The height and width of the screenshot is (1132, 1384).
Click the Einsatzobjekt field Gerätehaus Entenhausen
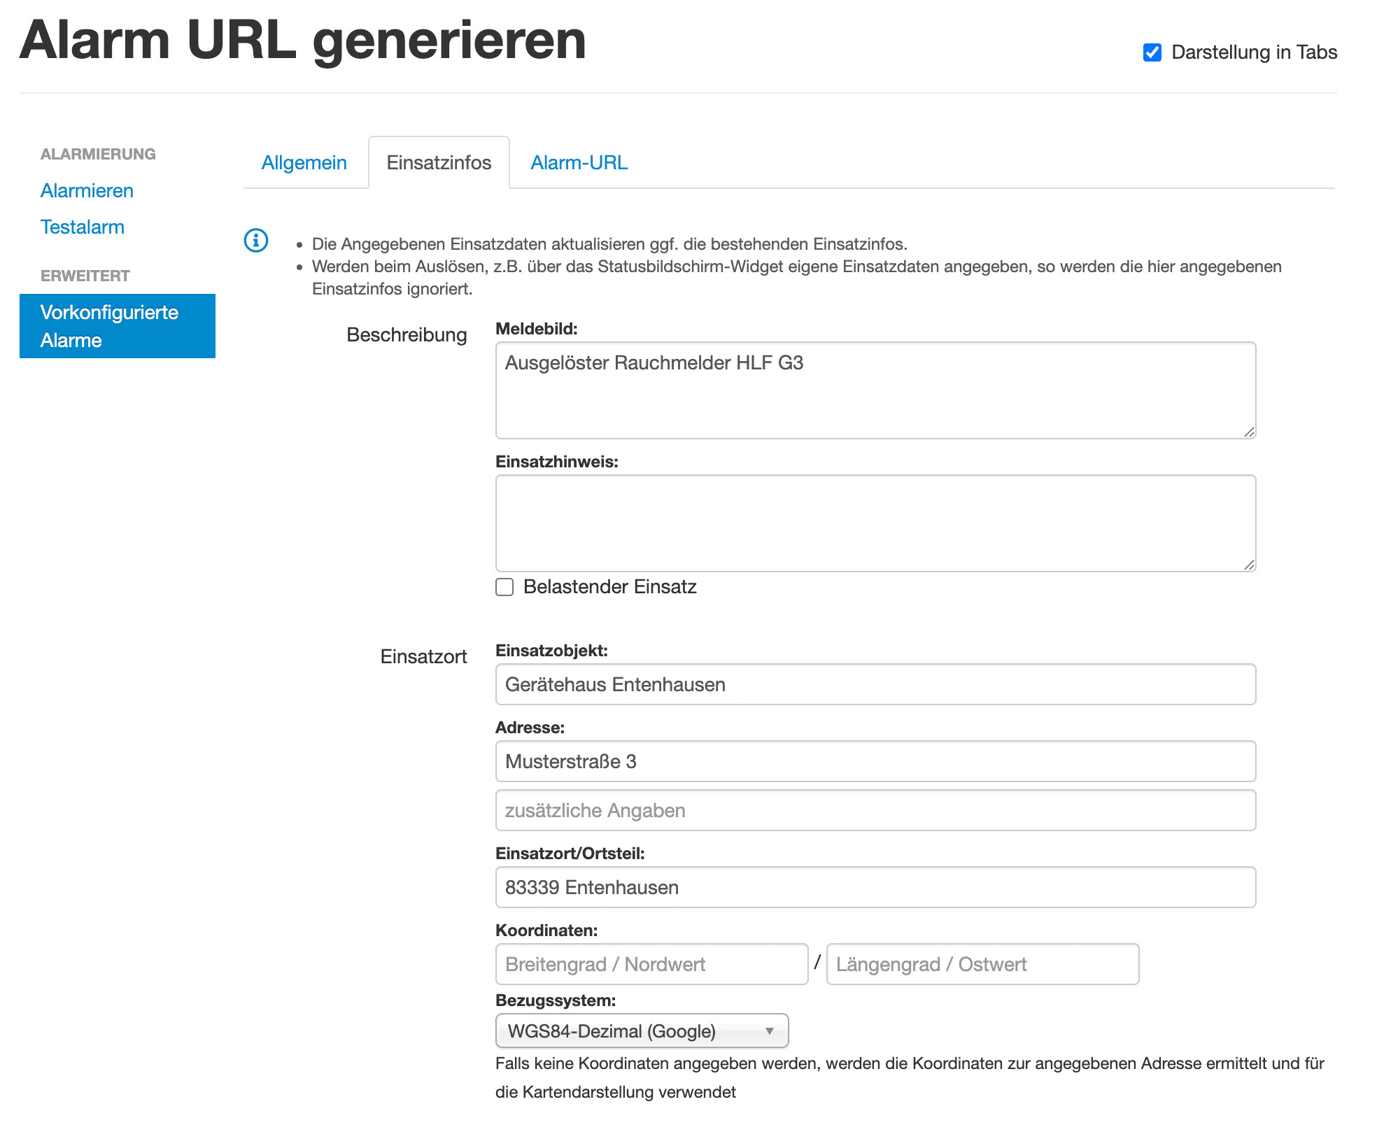coord(875,684)
